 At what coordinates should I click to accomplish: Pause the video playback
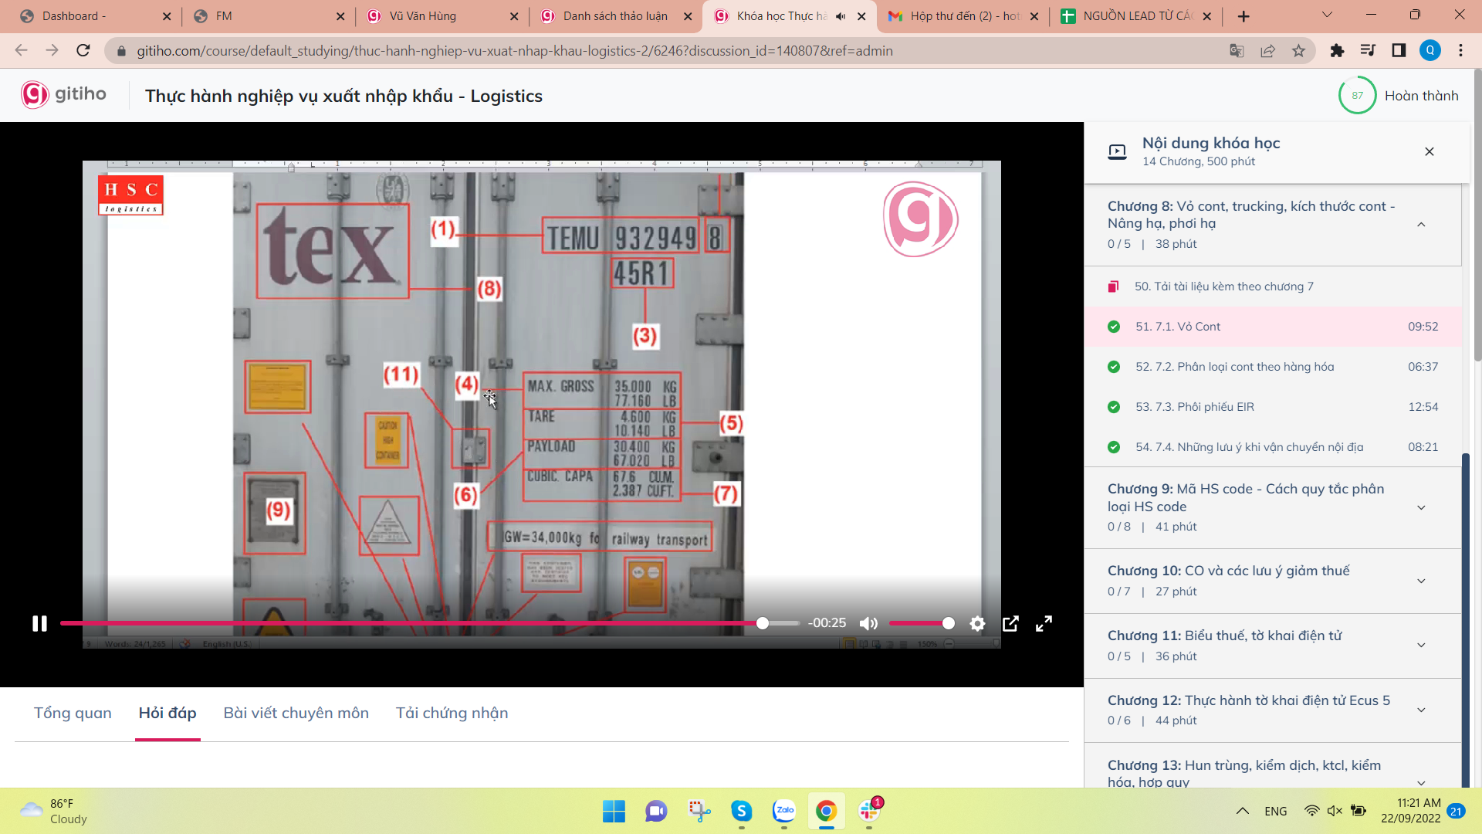[39, 623]
